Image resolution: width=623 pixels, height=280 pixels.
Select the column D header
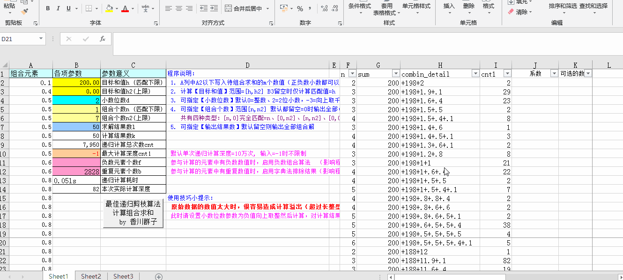click(x=247, y=65)
